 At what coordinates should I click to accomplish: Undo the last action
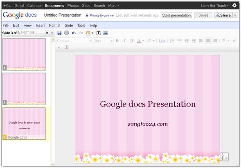point(74,33)
